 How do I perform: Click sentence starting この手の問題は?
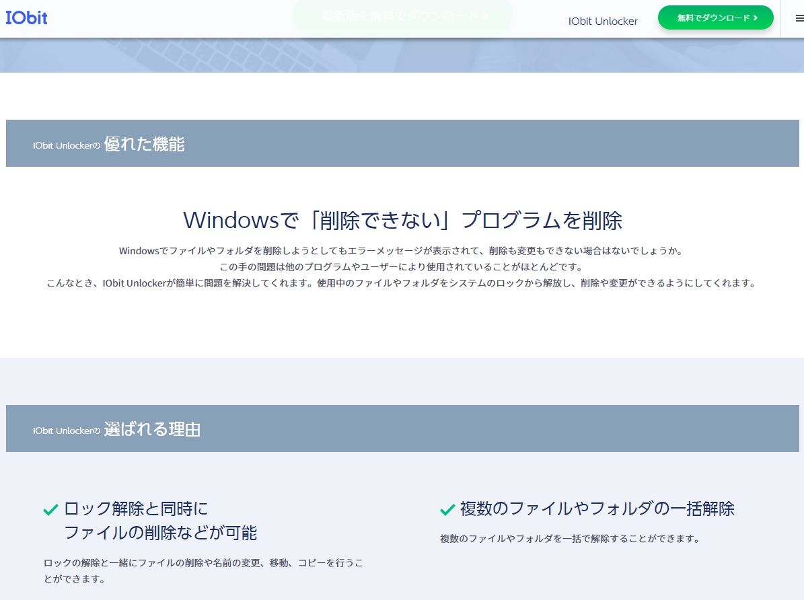tap(401, 267)
